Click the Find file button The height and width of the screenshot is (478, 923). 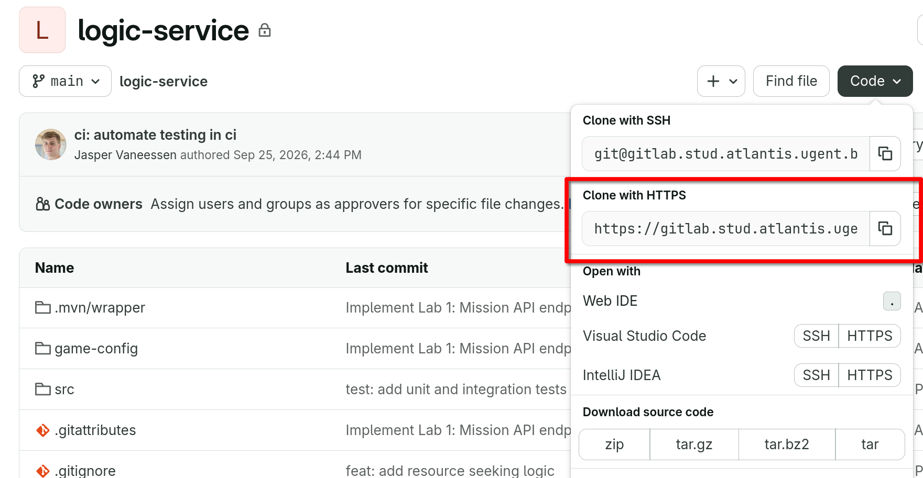click(x=791, y=81)
